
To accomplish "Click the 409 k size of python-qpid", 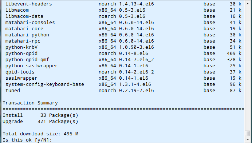I will [234, 53].
